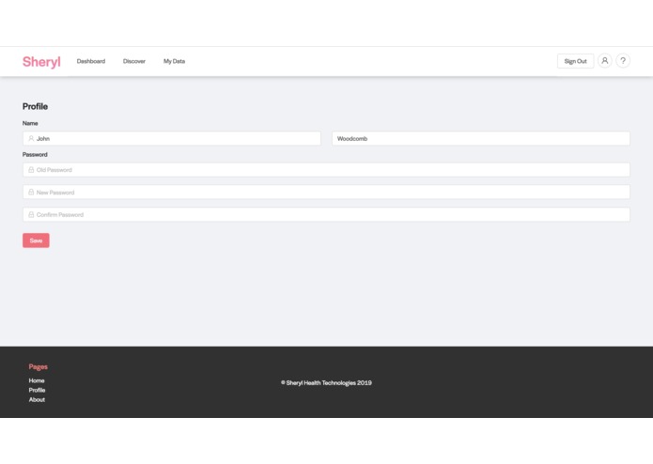Edit the last name field Woodcomb
The height and width of the screenshot is (464, 653).
[480, 139]
